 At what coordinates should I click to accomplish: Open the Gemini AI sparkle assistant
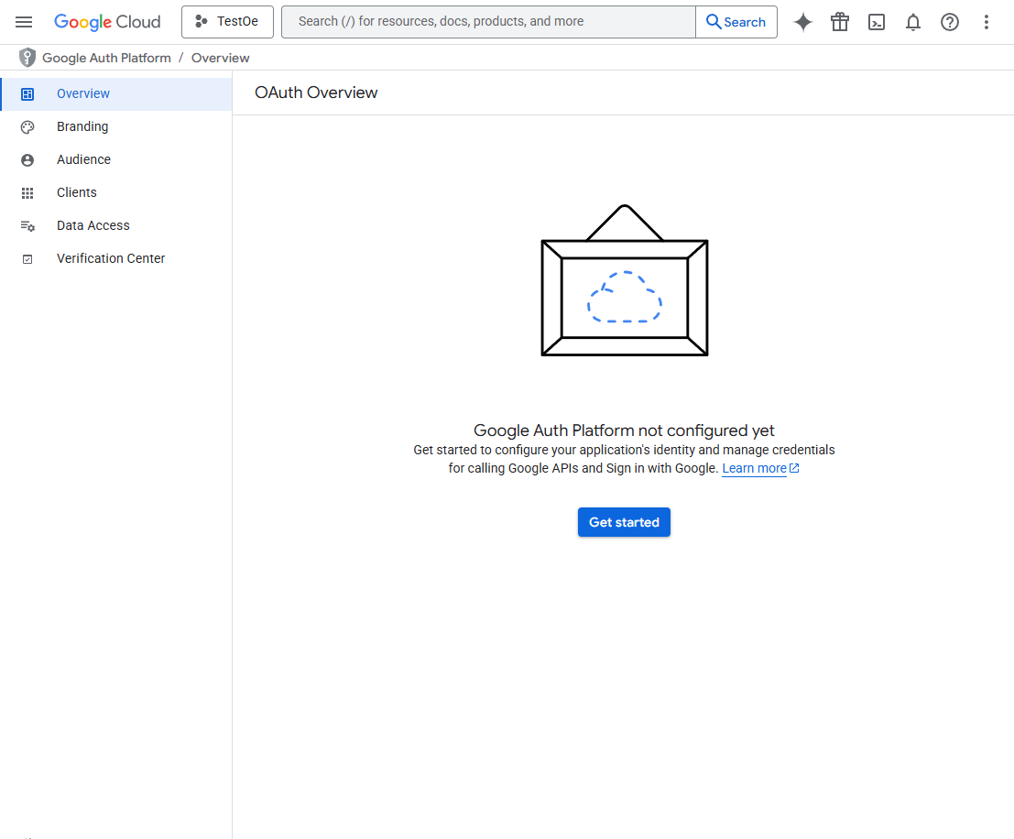pos(803,22)
